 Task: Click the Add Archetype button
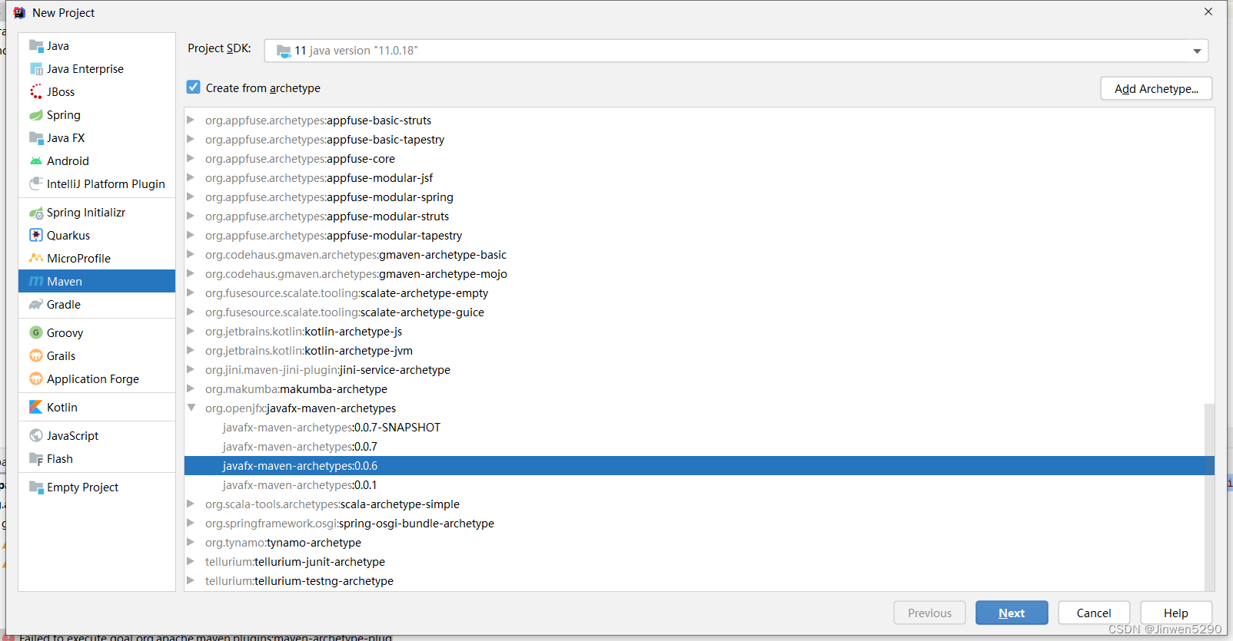click(x=1156, y=88)
